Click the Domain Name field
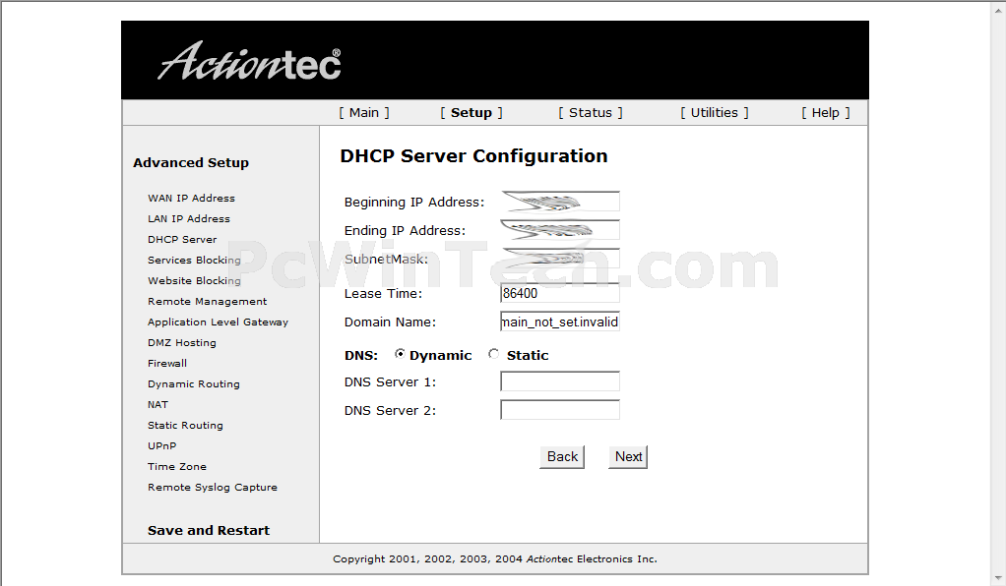The width and height of the screenshot is (1006, 586). pos(560,322)
